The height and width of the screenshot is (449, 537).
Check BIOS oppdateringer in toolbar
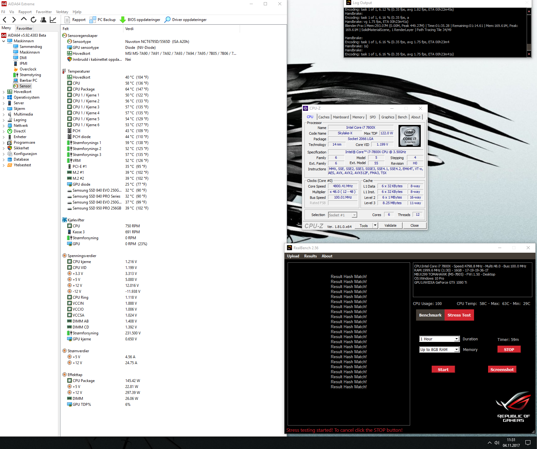pyautogui.click(x=140, y=20)
